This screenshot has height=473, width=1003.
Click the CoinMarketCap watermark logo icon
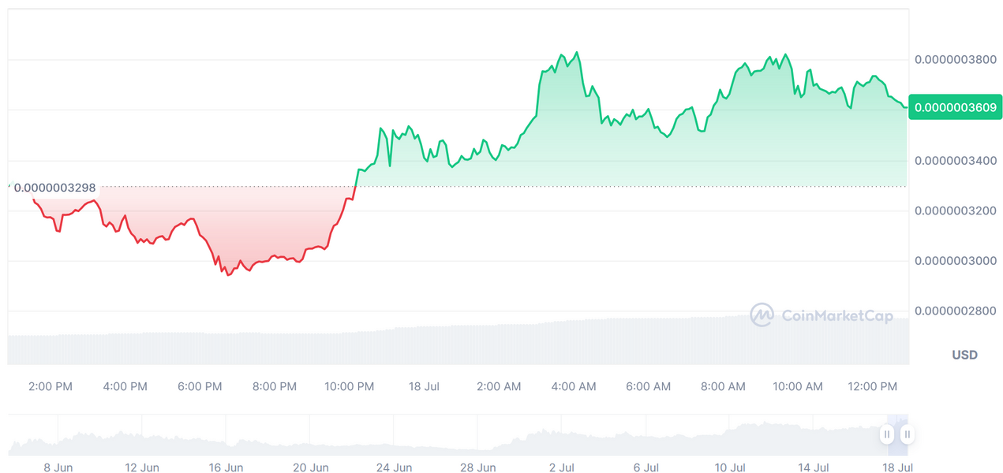pyautogui.click(x=762, y=315)
